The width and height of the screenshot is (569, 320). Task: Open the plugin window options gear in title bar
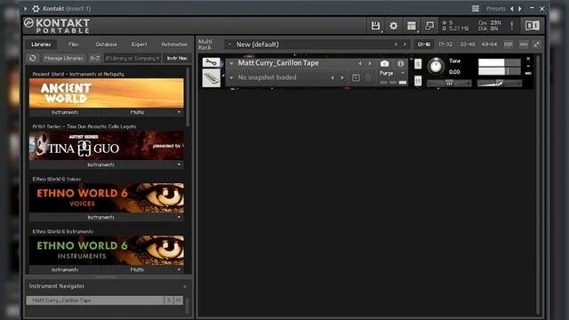click(x=36, y=8)
